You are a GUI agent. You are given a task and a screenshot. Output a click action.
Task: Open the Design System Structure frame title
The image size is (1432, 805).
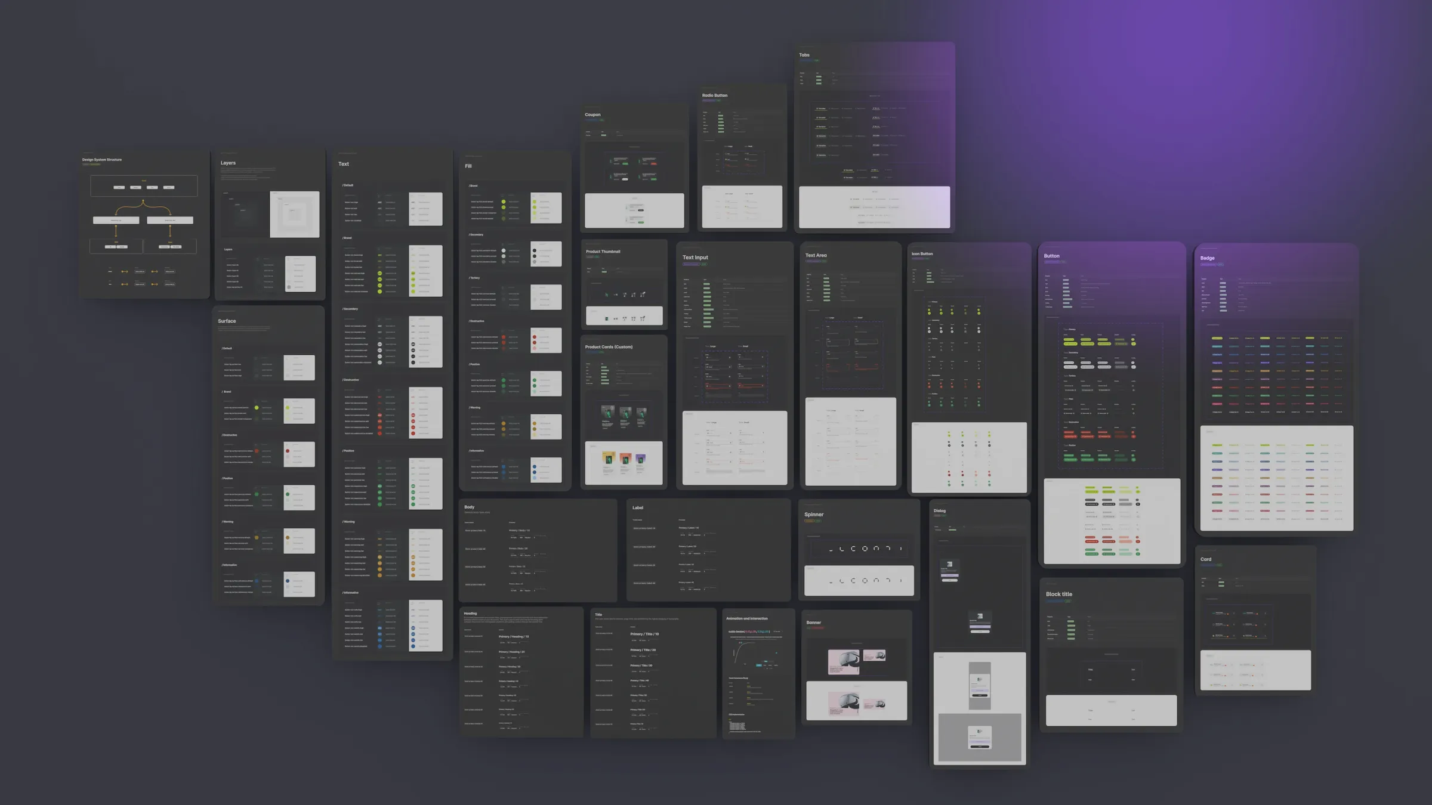point(102,160)
